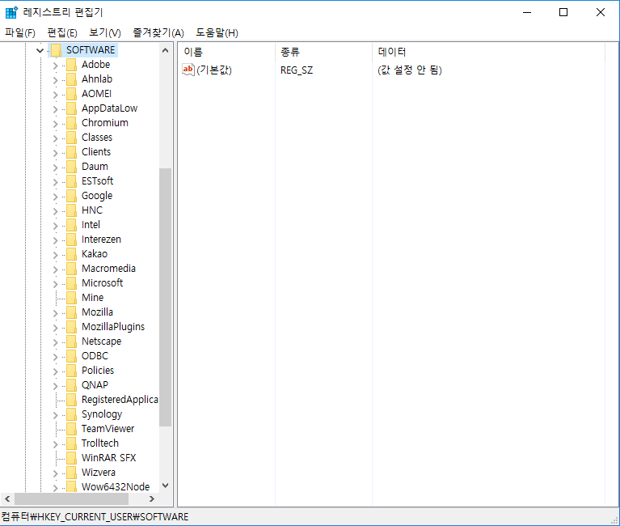This screenshot has width=620, height=526.
Task: Expand the Mozilla key
Action: (x=55, y=312)
